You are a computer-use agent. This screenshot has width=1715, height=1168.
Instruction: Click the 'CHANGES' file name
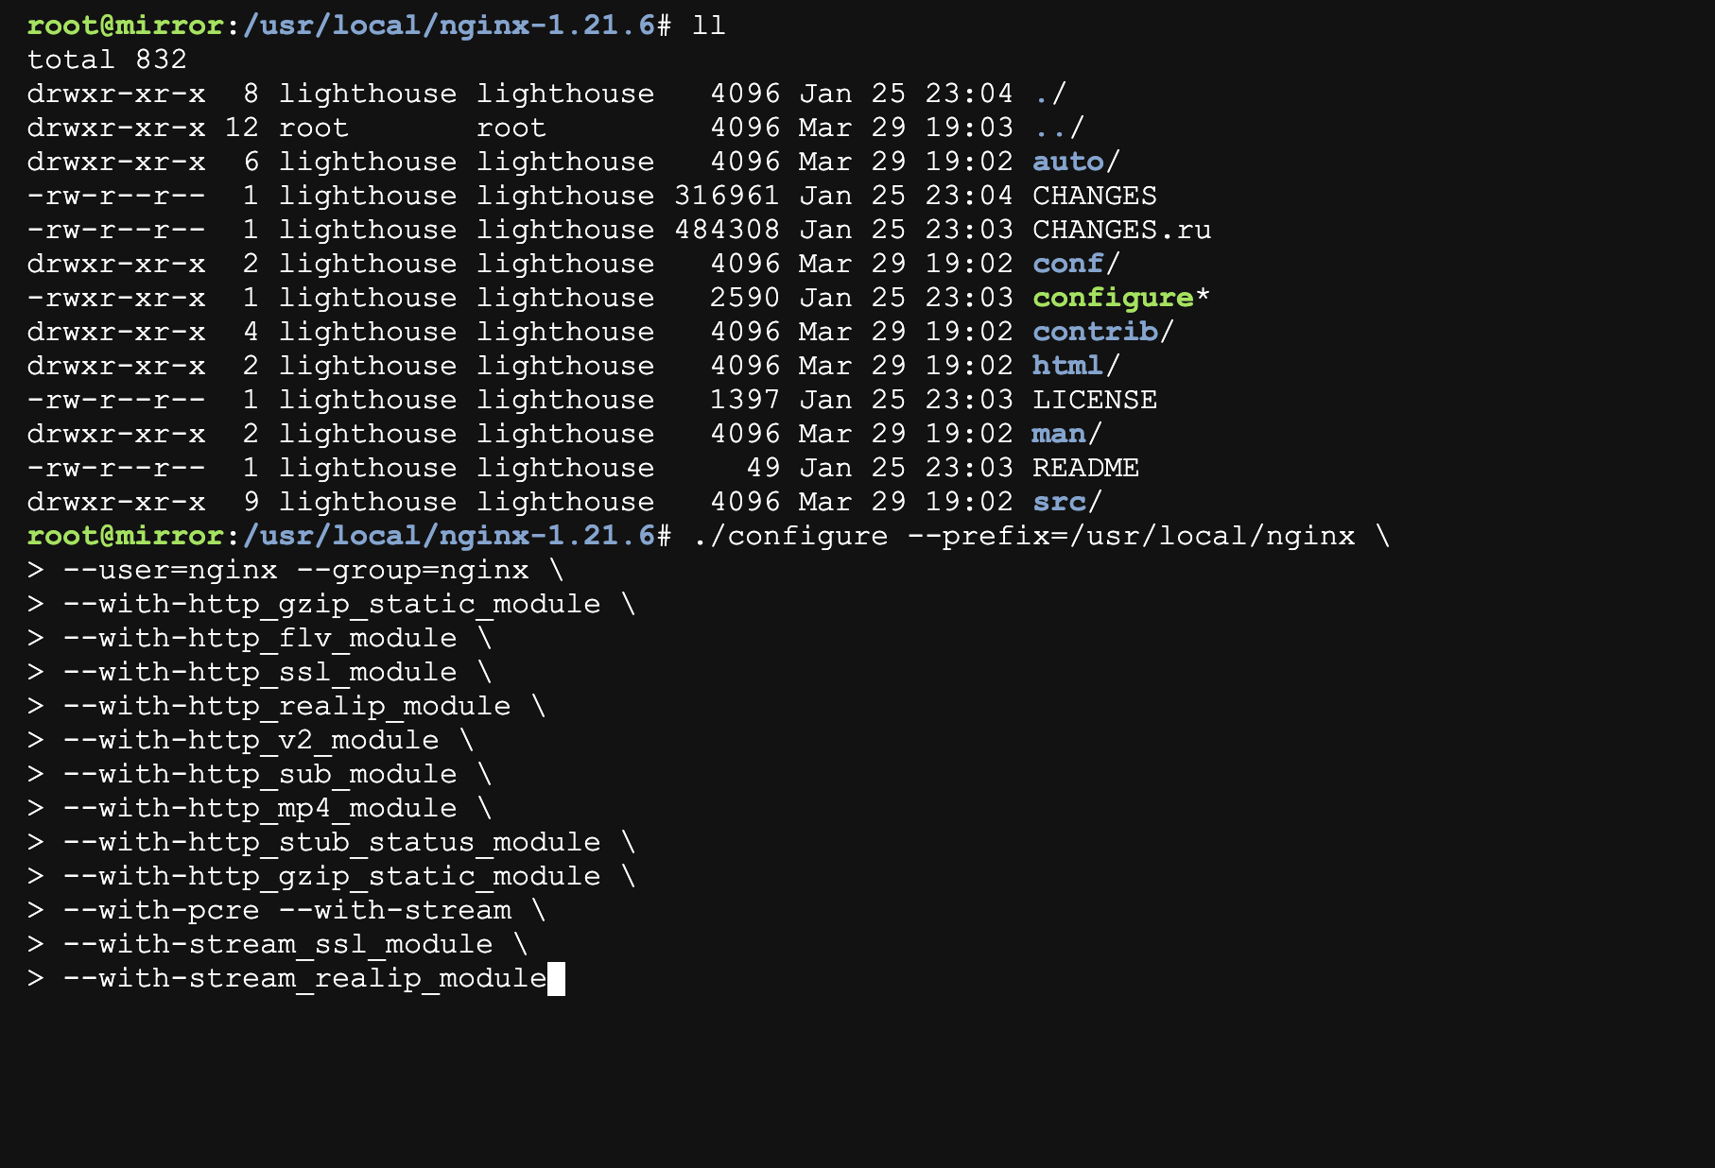pyautogui.click(x=1094, y=196)
